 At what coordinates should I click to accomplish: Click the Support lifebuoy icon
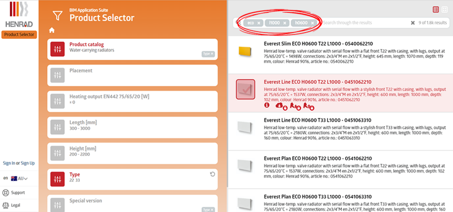coord(5,193)
